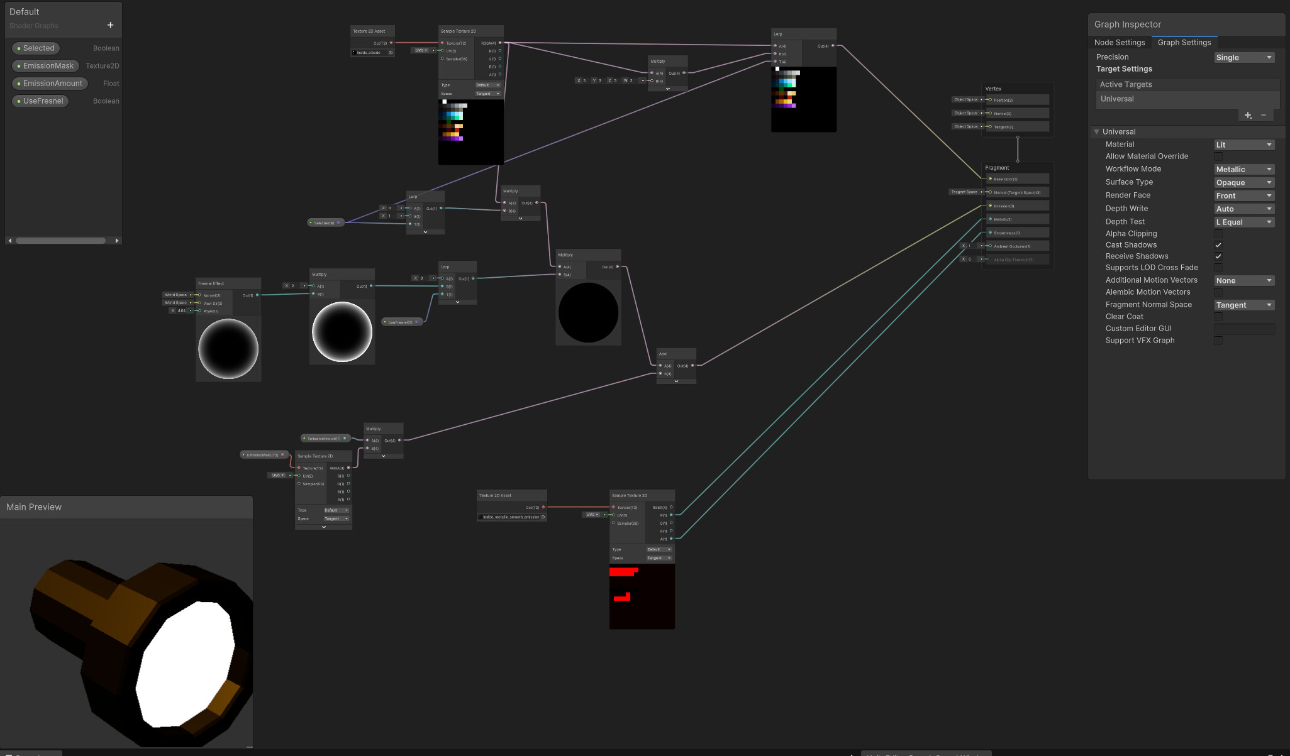Image resolution: width=1290 pixels, height=756 pixels.
Task: Toggle the exposed dot on the UseFresnel property
Action: click(x=19, y=101)
